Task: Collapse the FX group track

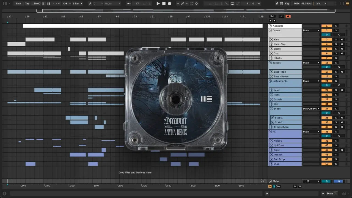Action: pyautogui.click(x=270, y=132)
